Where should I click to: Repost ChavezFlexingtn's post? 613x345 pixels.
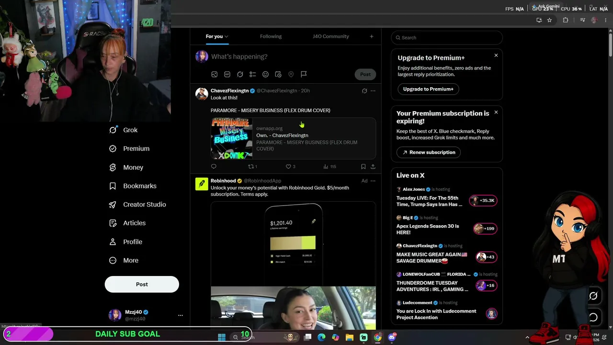coord(252,167)
